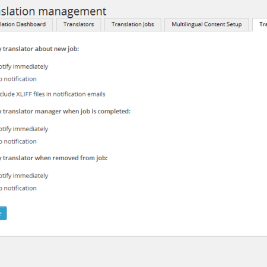The image size is (267, 267).
Task: Click the translator about new job heading
Action: 40,49
